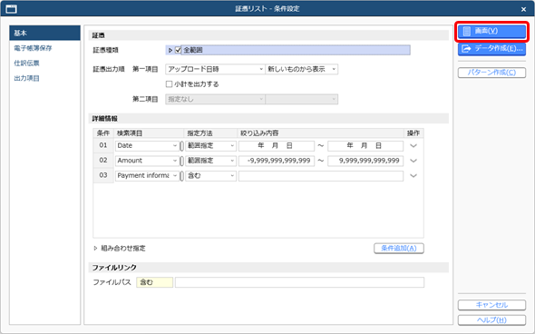Viewport: 535px width, 334px height.
Task: Expand the 組み合わせ指定 section
Action: (95, 249)
